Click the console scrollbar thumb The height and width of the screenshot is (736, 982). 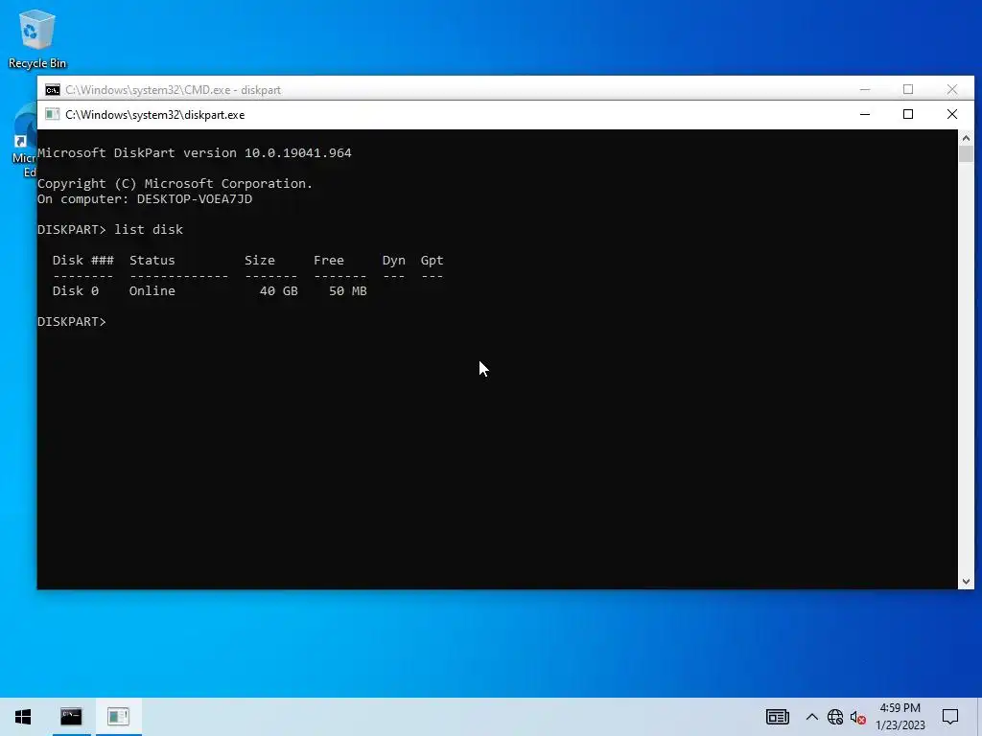tap(966, 154)
